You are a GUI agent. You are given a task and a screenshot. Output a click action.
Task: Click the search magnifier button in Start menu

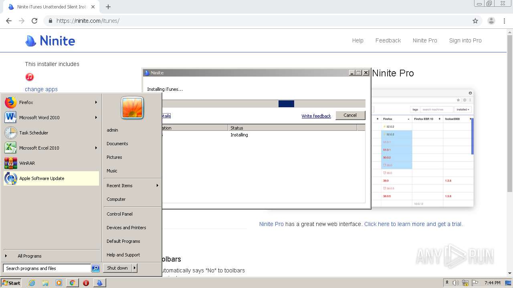[x=95, y=268]
